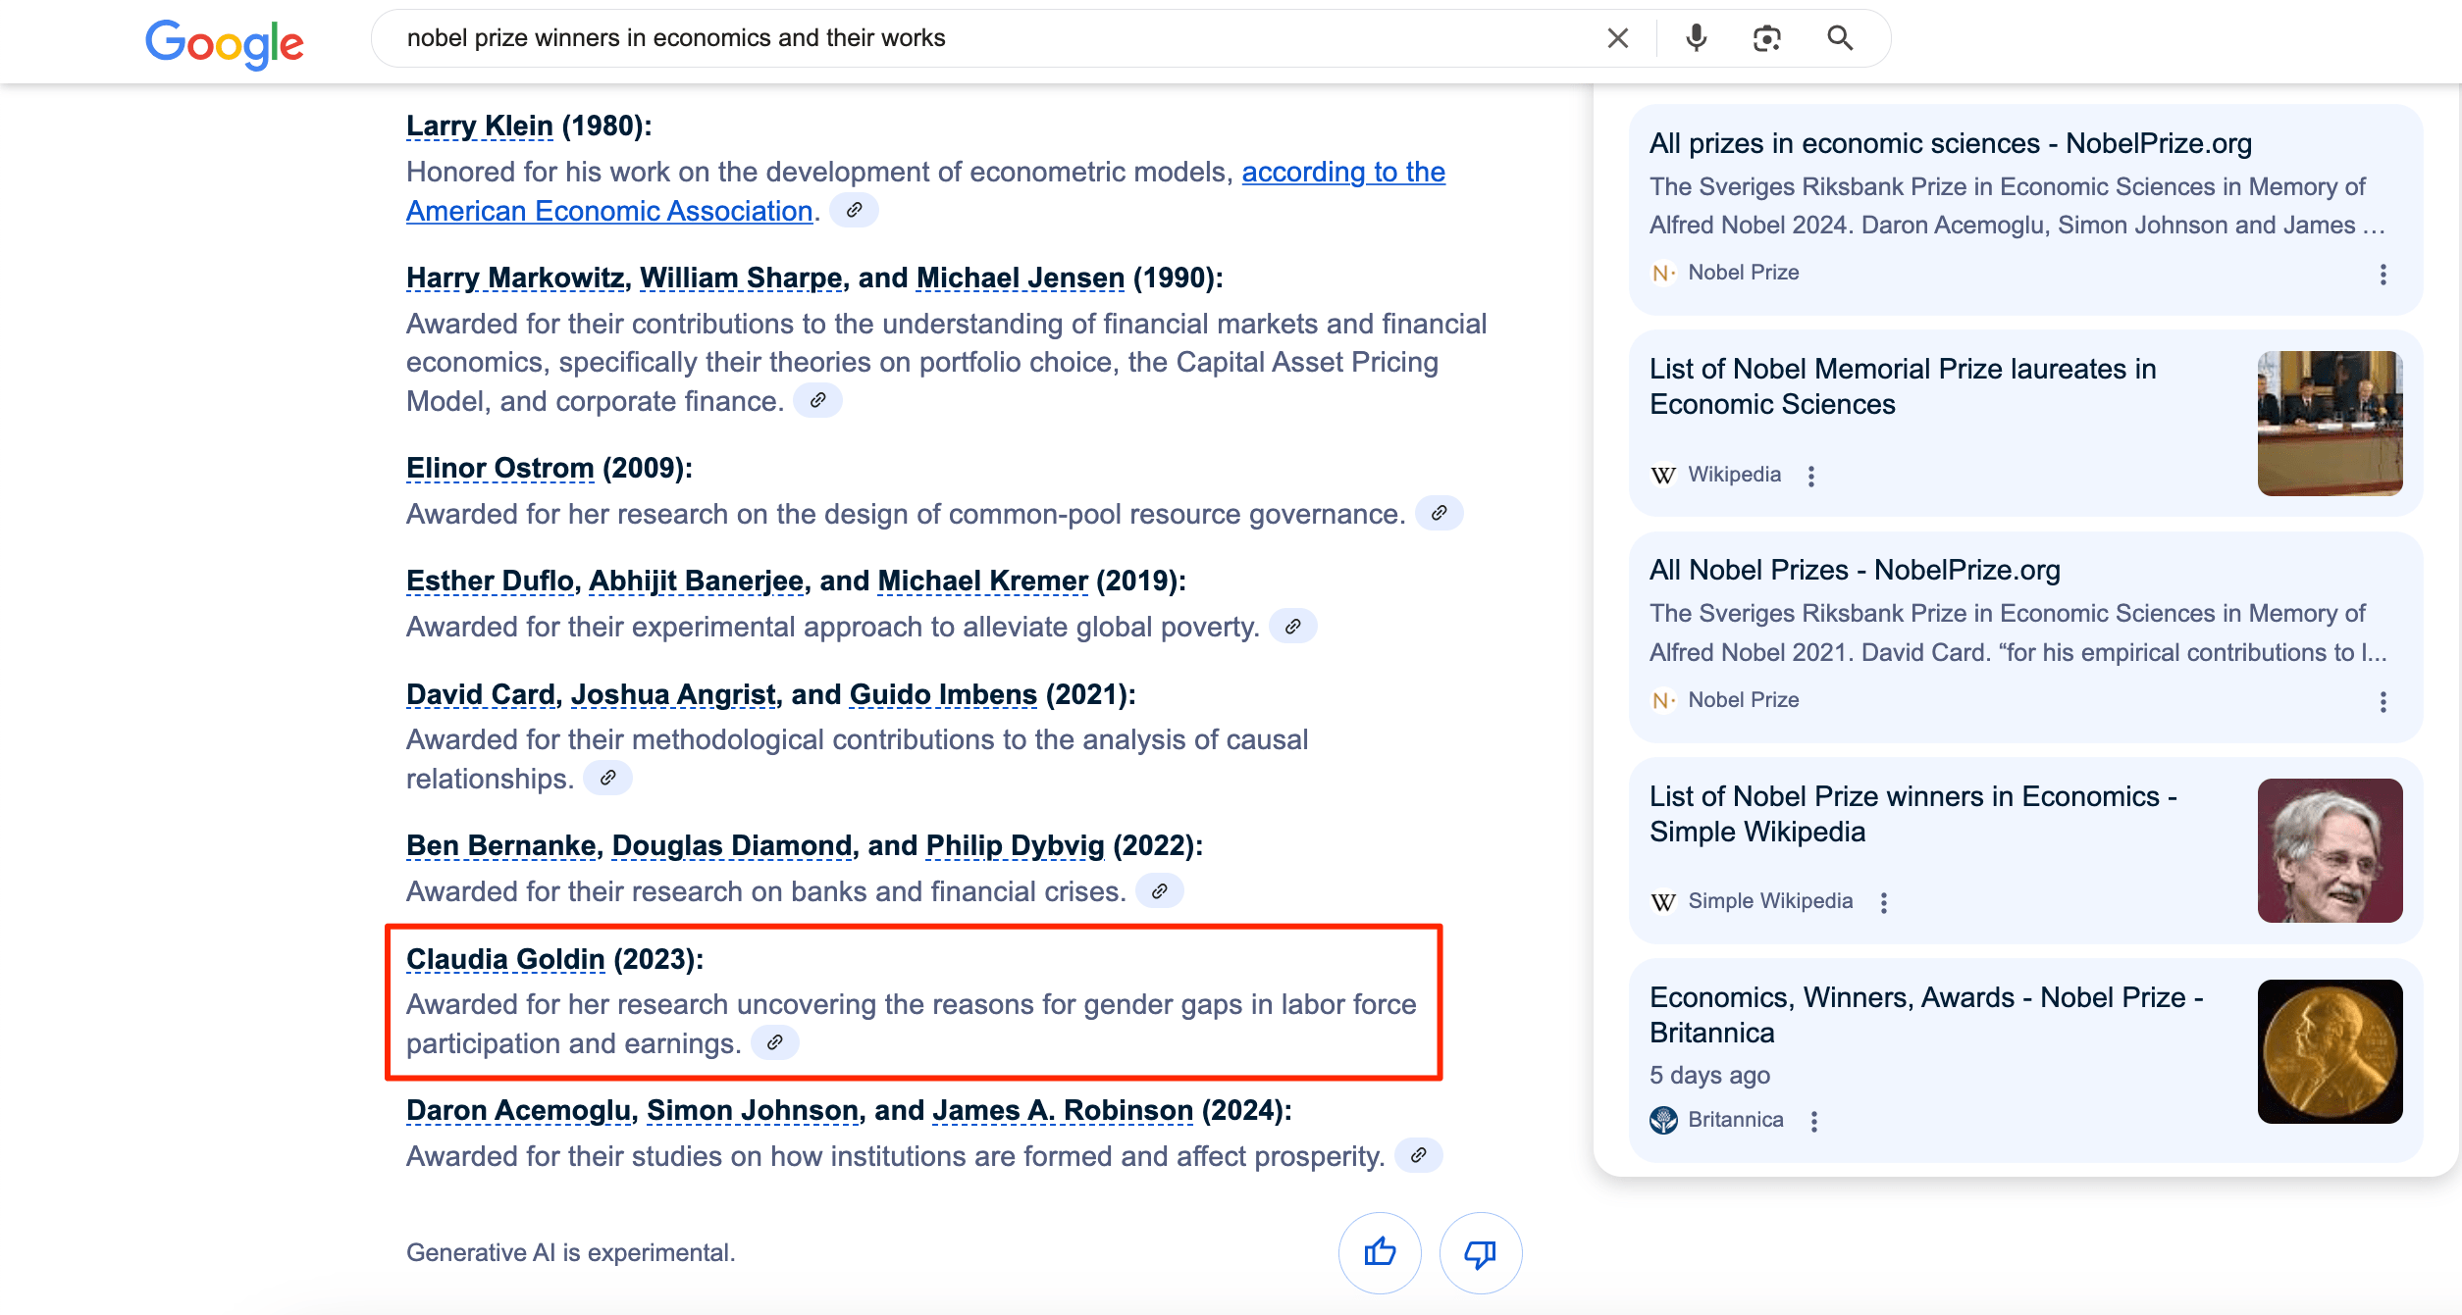Viewport: 2462px width, 1315px height.
Task: Open the Claudia Goldin link
Action: pyautogui.click(x=505, y=960)
